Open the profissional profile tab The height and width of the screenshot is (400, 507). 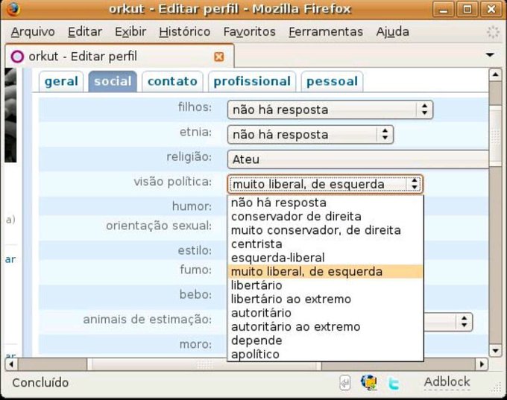[x=252, y=81]
